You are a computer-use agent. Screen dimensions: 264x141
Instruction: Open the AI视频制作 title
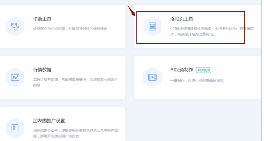(182, 70)
